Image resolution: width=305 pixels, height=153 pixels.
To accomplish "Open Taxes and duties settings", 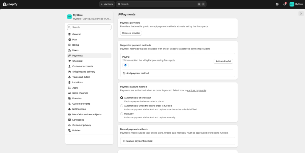I will pyautogui.click(x=89, y=77).
